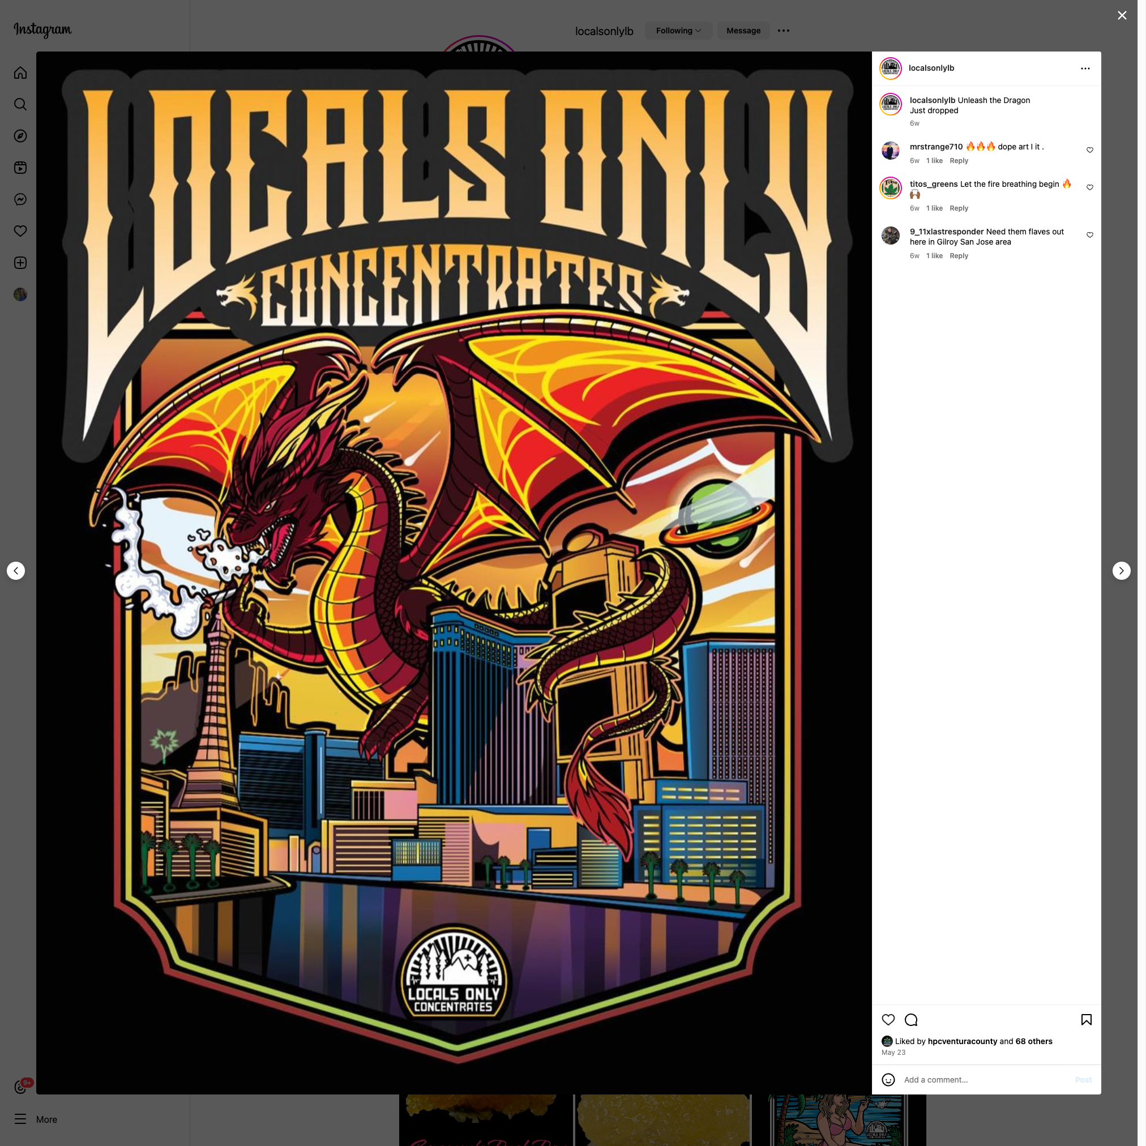Open the More menu at sidebar bottom
Image resolution: width=1146 pixels, height=1146 pixels.
click(x=36, y=1119)
